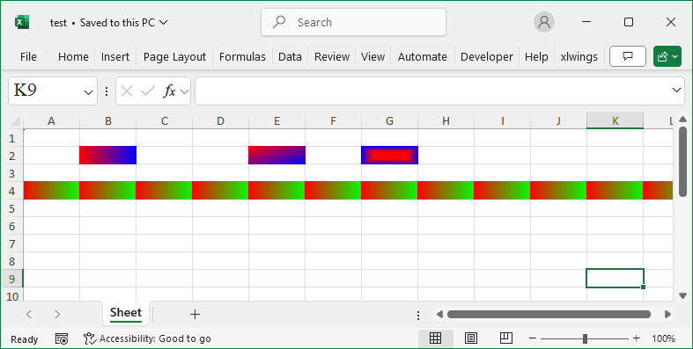
Task: Select red-to-blue gradient cell B2
Action: coord(107,156)
